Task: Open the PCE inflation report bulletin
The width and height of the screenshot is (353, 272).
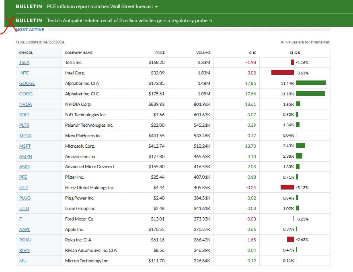Action: 102,6
